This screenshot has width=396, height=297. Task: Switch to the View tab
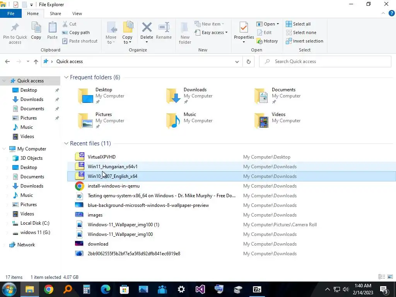[77, 14]
